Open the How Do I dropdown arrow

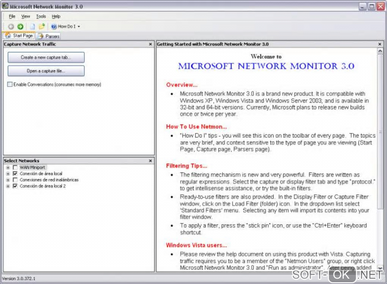pyautogui.click(x=79, y=27)
